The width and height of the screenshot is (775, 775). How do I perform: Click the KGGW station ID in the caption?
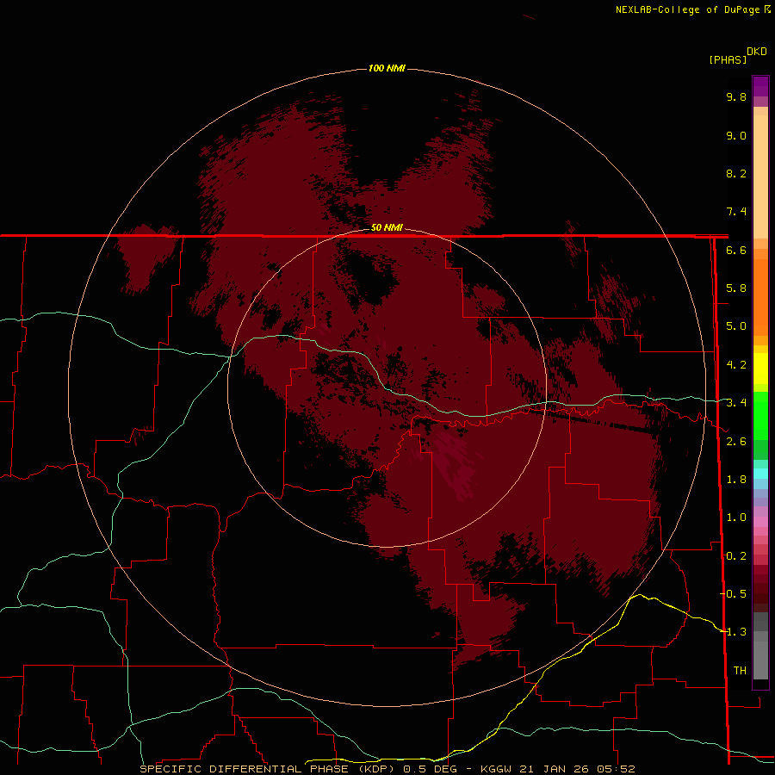[496, 769]
